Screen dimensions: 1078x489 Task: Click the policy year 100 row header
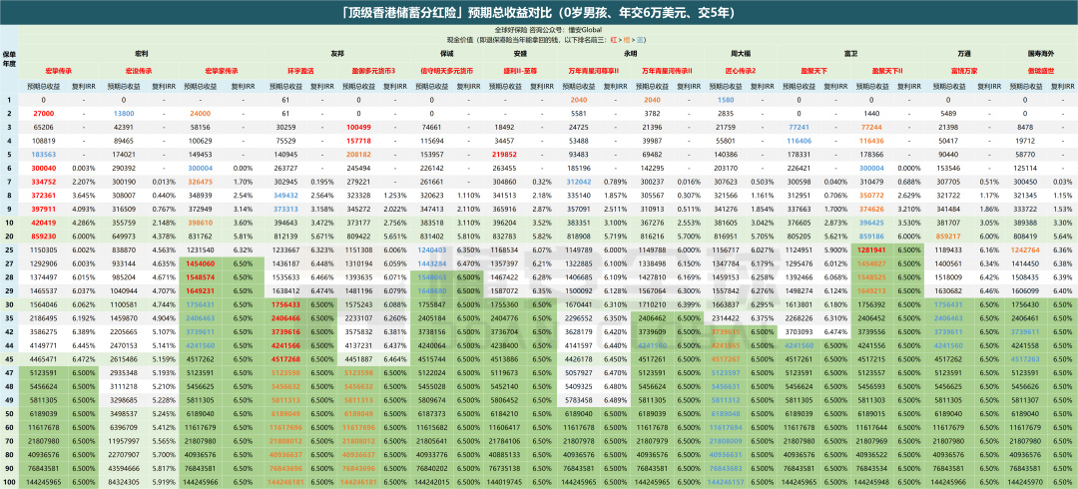9,482
